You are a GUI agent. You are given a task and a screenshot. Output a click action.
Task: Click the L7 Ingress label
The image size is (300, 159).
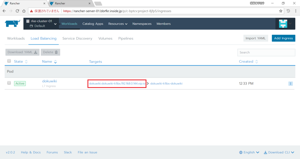click(49, 86)
